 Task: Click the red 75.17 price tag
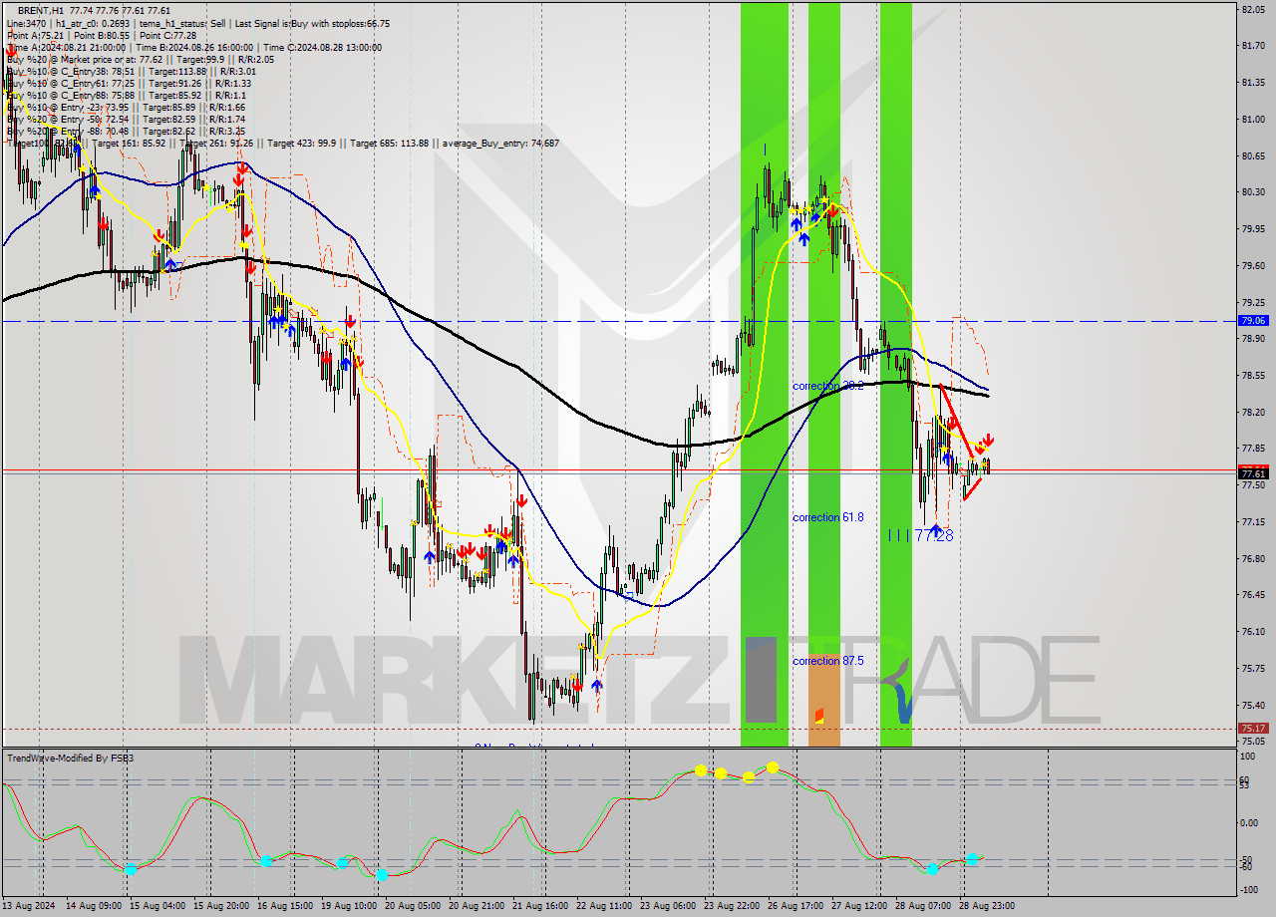click(1252, 729)
